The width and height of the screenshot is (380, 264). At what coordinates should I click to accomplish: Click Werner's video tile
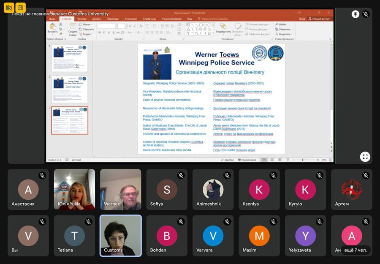[121, 189]
